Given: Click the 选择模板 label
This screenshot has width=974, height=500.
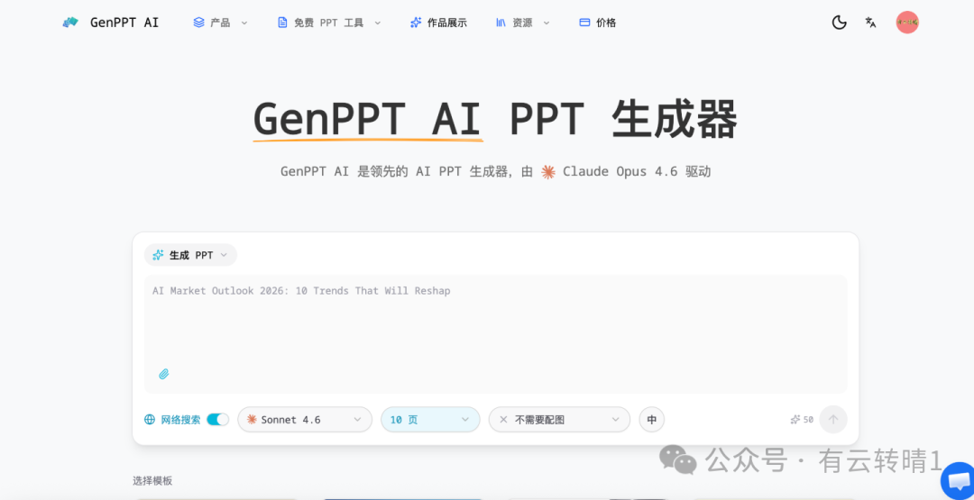Looking at the screenshot, I should 152,480.
